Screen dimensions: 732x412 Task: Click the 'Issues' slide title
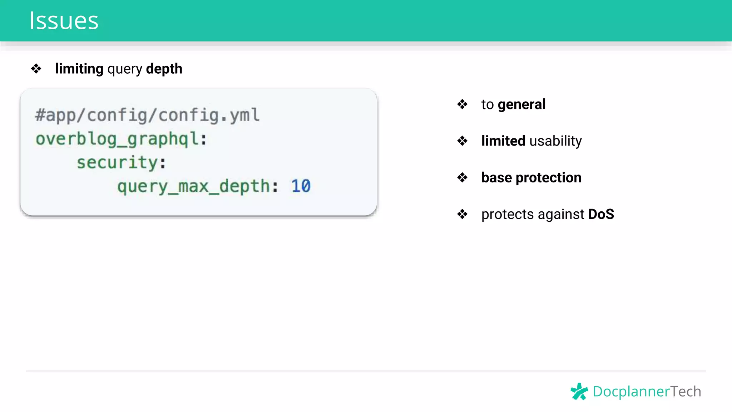click(x=64, y=21)
